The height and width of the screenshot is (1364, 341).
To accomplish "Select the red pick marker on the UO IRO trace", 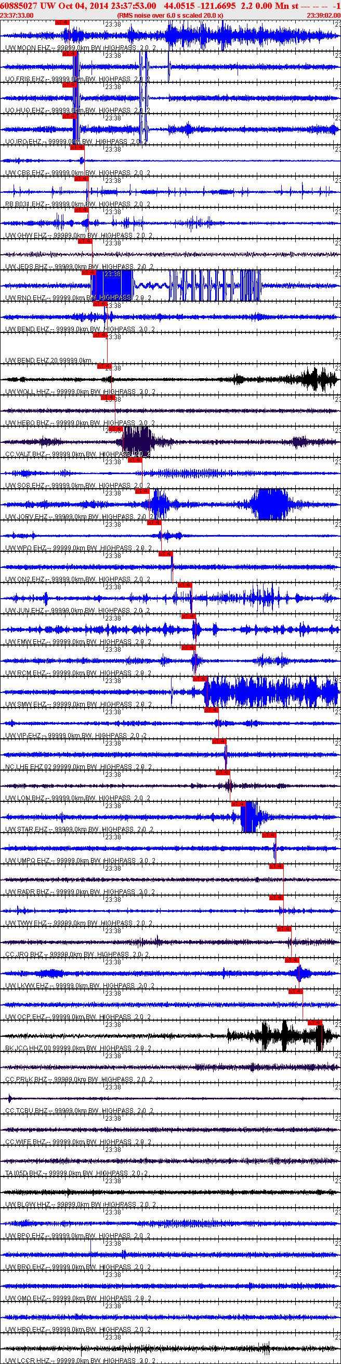I will (x=69, y=117).
